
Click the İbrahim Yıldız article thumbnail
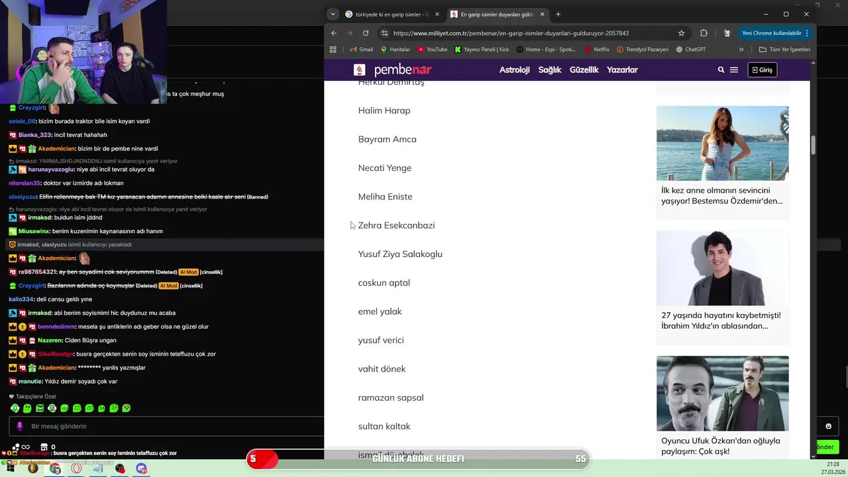tap(723, 268)
